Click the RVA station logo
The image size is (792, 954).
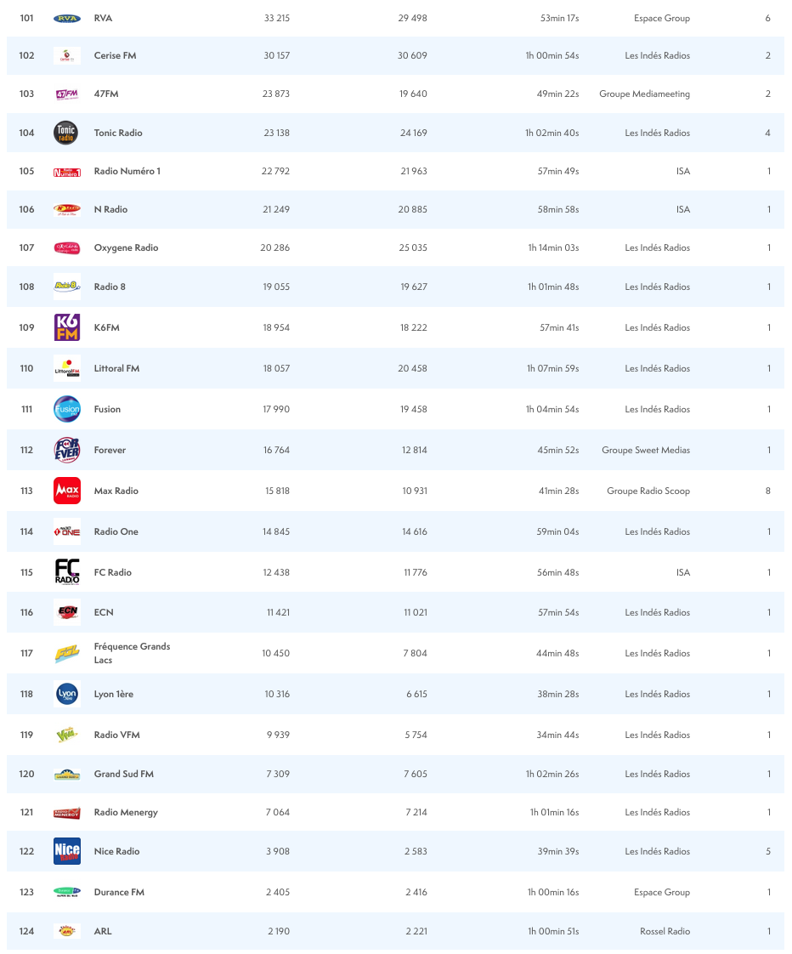(x=67, y=19)
